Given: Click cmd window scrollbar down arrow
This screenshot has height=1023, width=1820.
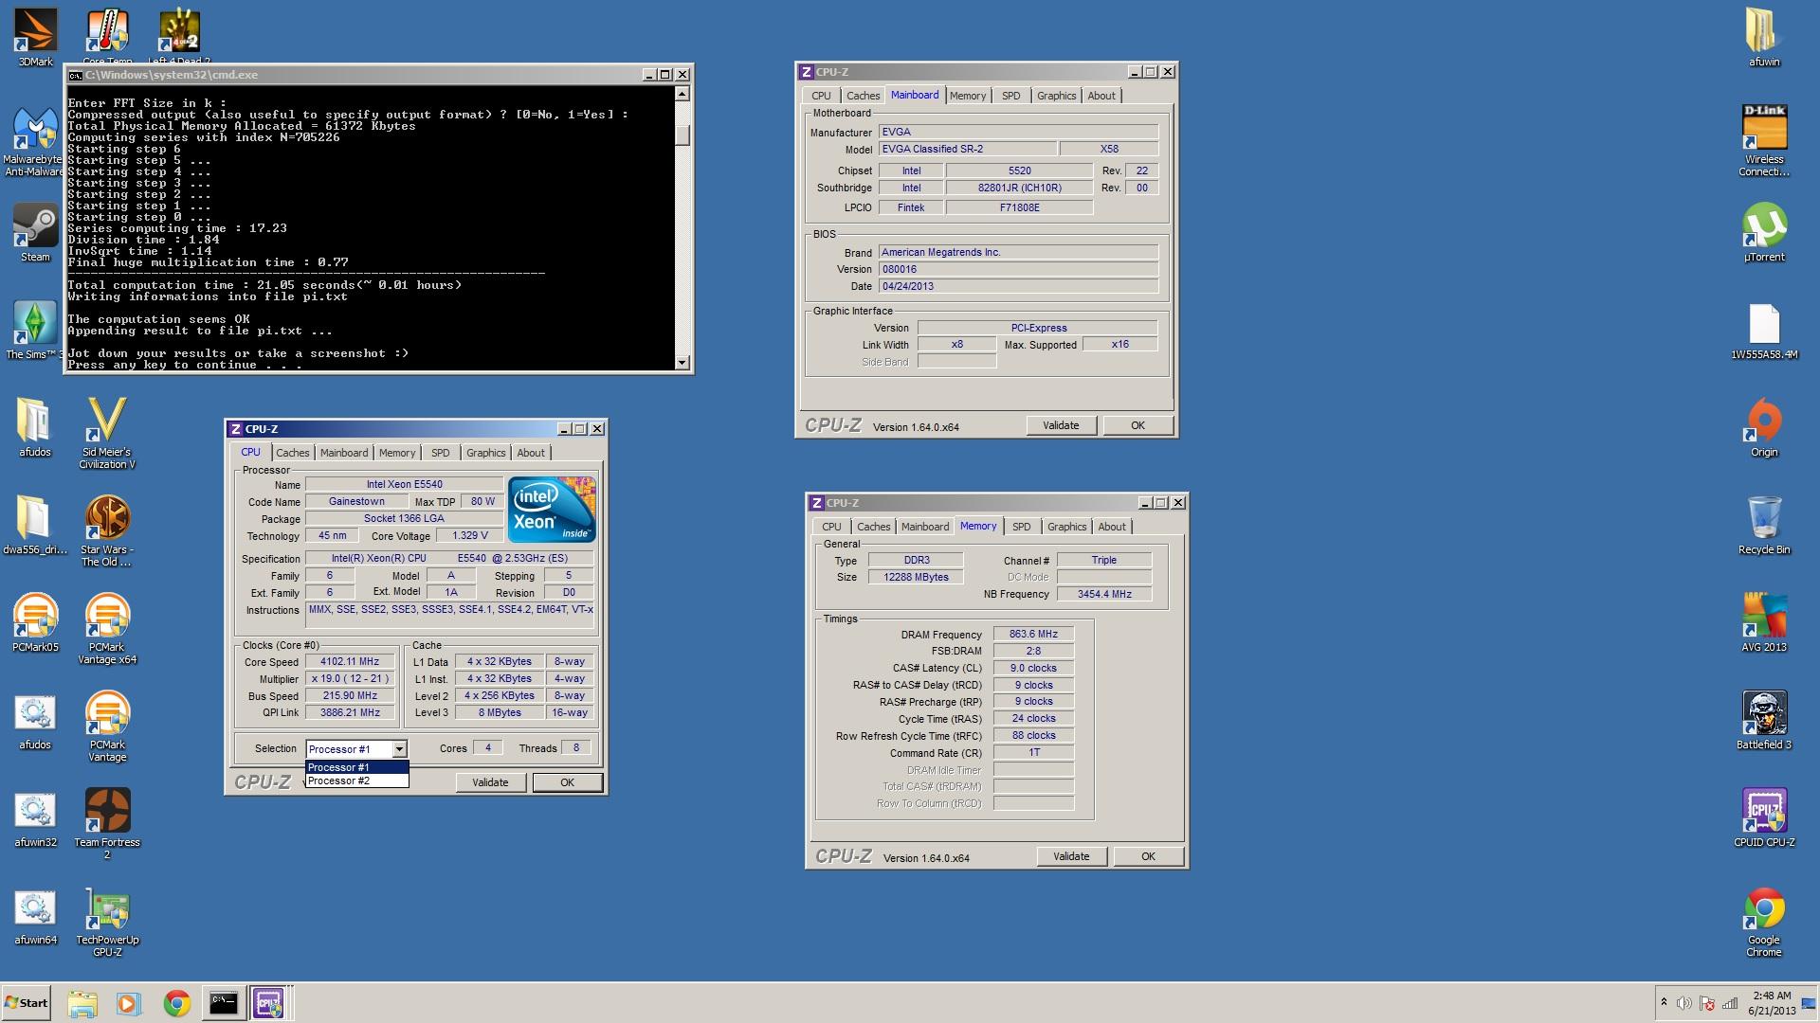Looking at the screenshot, I should (682, 363).
